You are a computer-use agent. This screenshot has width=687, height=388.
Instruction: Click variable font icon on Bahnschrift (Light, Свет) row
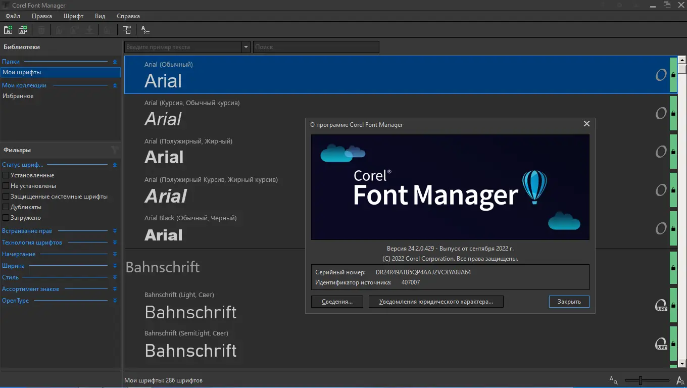[x=661, y=306]
